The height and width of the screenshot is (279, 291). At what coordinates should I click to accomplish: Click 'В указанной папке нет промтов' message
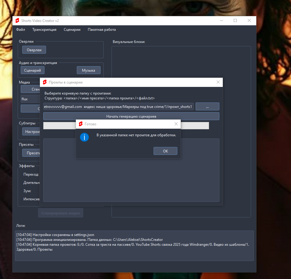click(x=136, y=135)
